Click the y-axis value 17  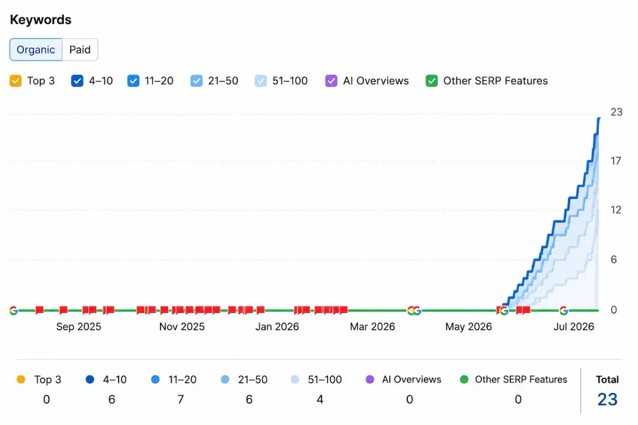pyautogui.click(x=616, y=161)
